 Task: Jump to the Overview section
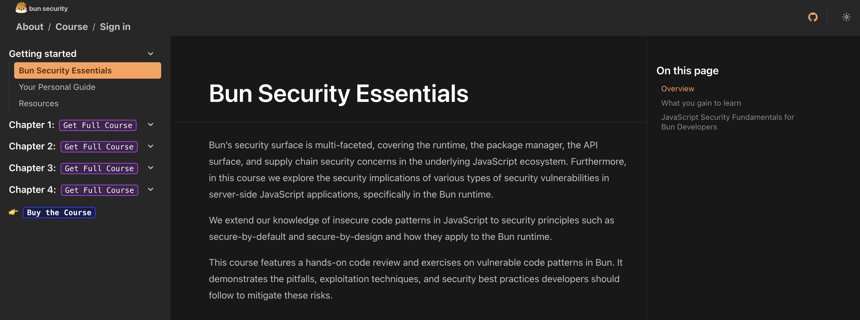click(x=677, y=89)
